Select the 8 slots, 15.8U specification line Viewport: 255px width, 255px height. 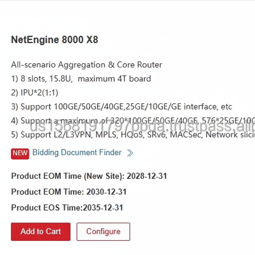coord(81,79)
